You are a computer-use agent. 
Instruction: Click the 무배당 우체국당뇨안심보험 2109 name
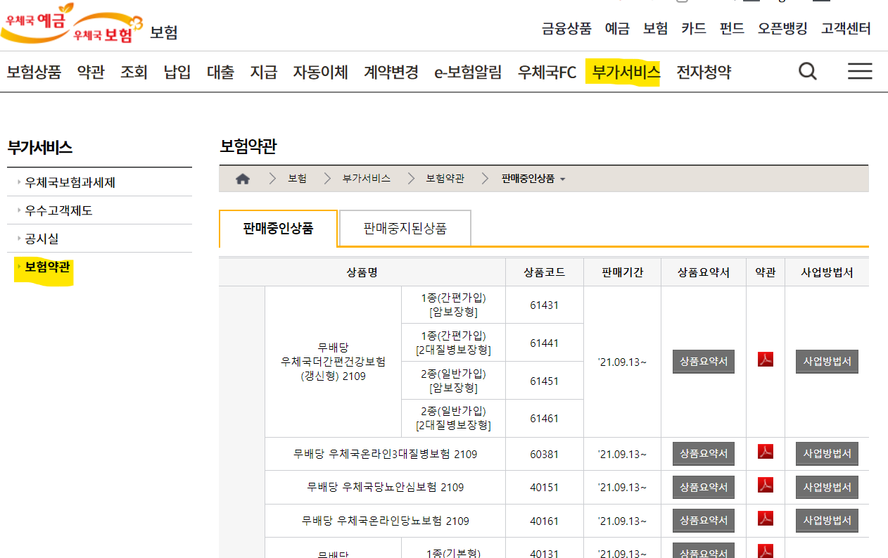tap(385, 487)
